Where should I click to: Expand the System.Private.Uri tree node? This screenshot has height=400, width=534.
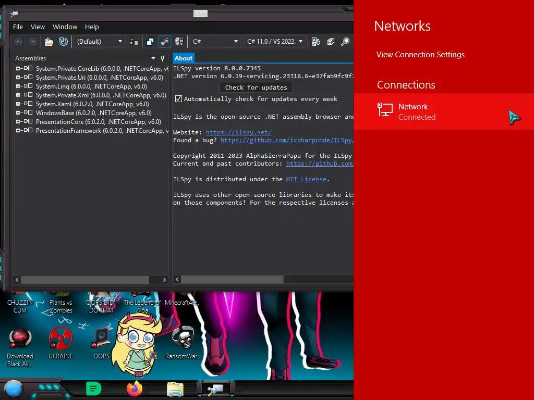(x=18, y=77)
